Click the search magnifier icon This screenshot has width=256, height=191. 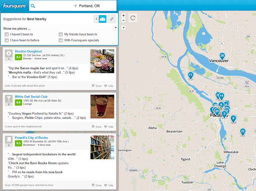click(x=33, y=6)
